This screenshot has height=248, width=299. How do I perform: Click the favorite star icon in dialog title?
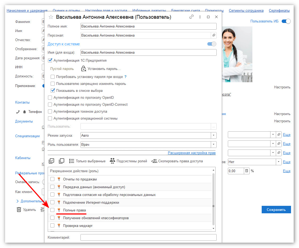51,17
